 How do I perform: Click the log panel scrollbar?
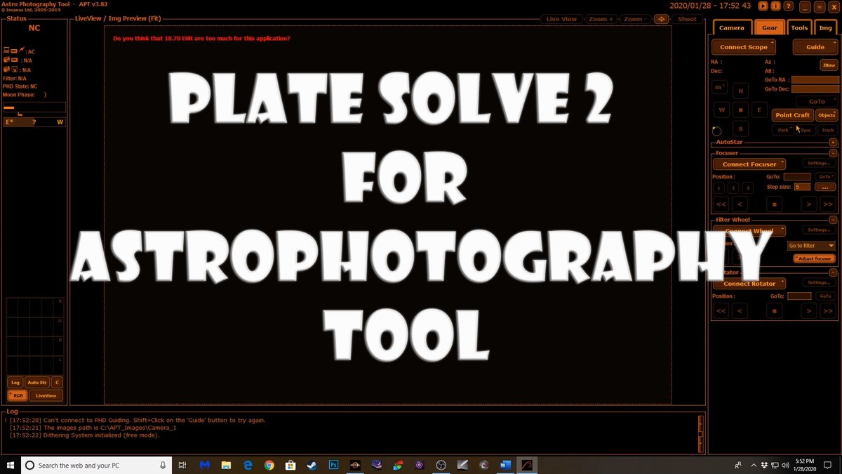click(x=701, y=433)
